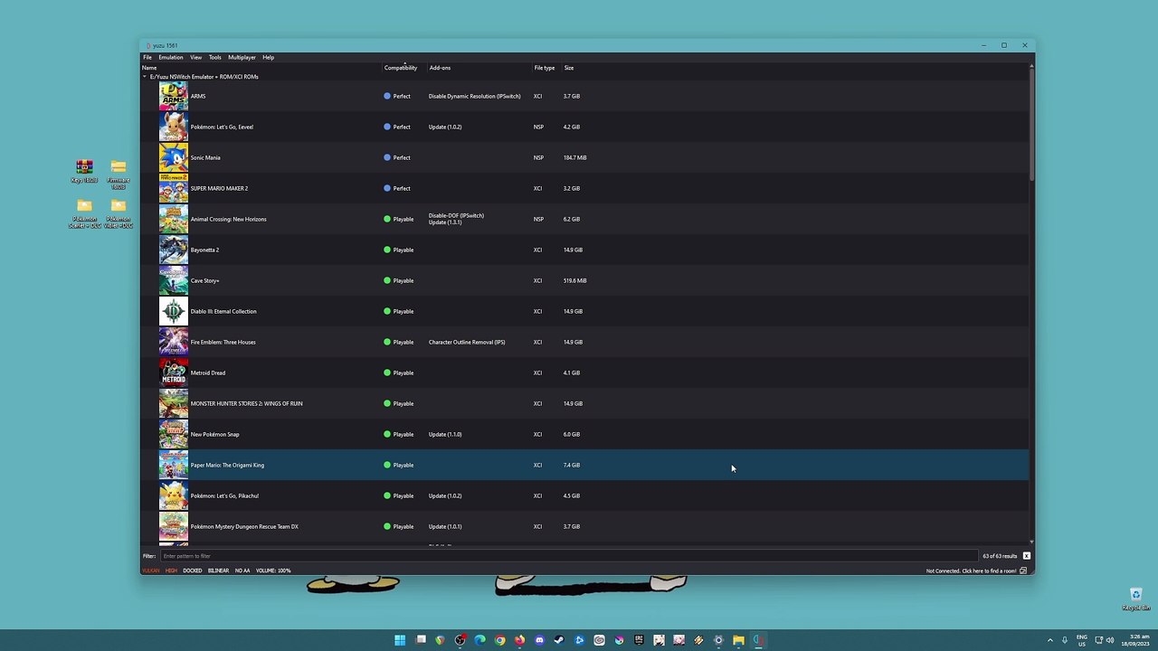Clear the filter with the X button
1158x651 pixels.
point(1026,556)
